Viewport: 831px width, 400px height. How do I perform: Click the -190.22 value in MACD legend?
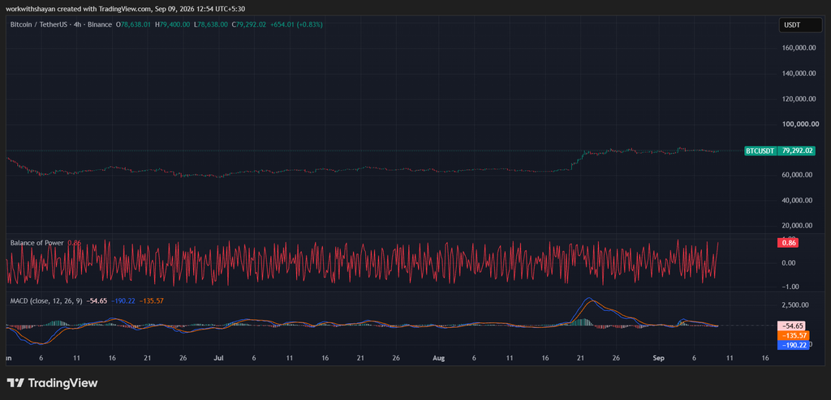pyautogui.click(x=123, y=301)
